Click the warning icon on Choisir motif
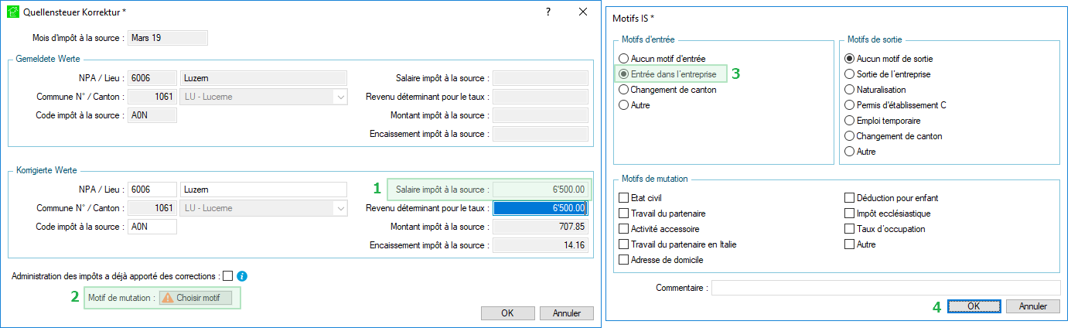The width and height of the screenshot is (1071, 328). coord(167,298)
